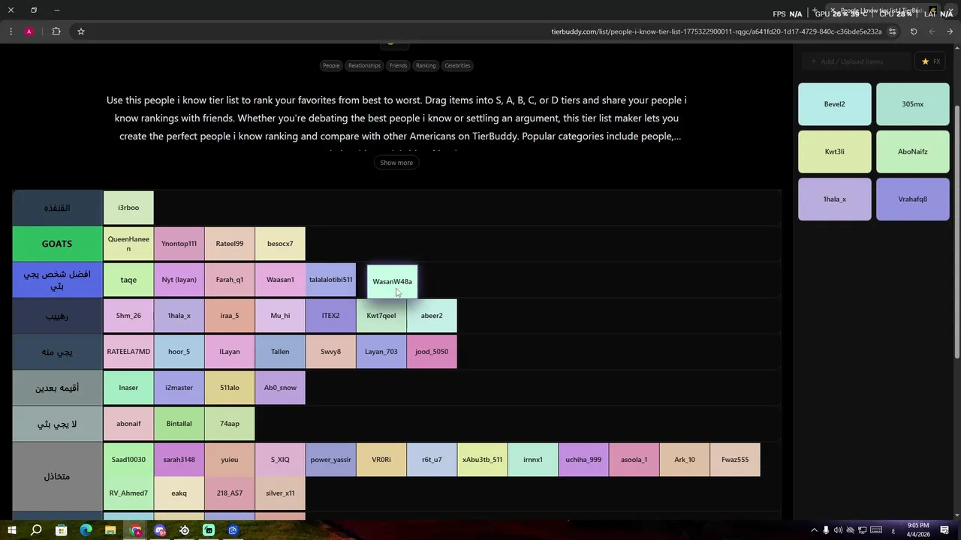The image size is (961, 540).
Task: Click the star FX button in the side panel
Action: [930, 61]
